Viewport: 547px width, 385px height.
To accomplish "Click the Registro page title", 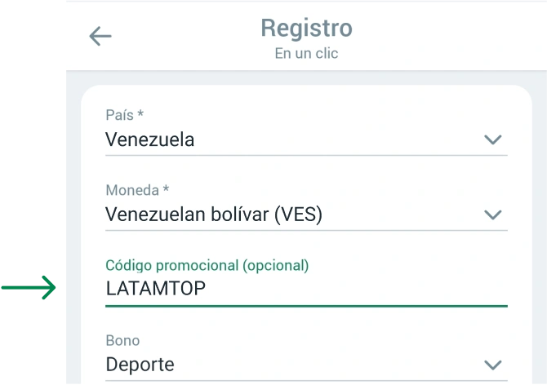I will (306, 28).
